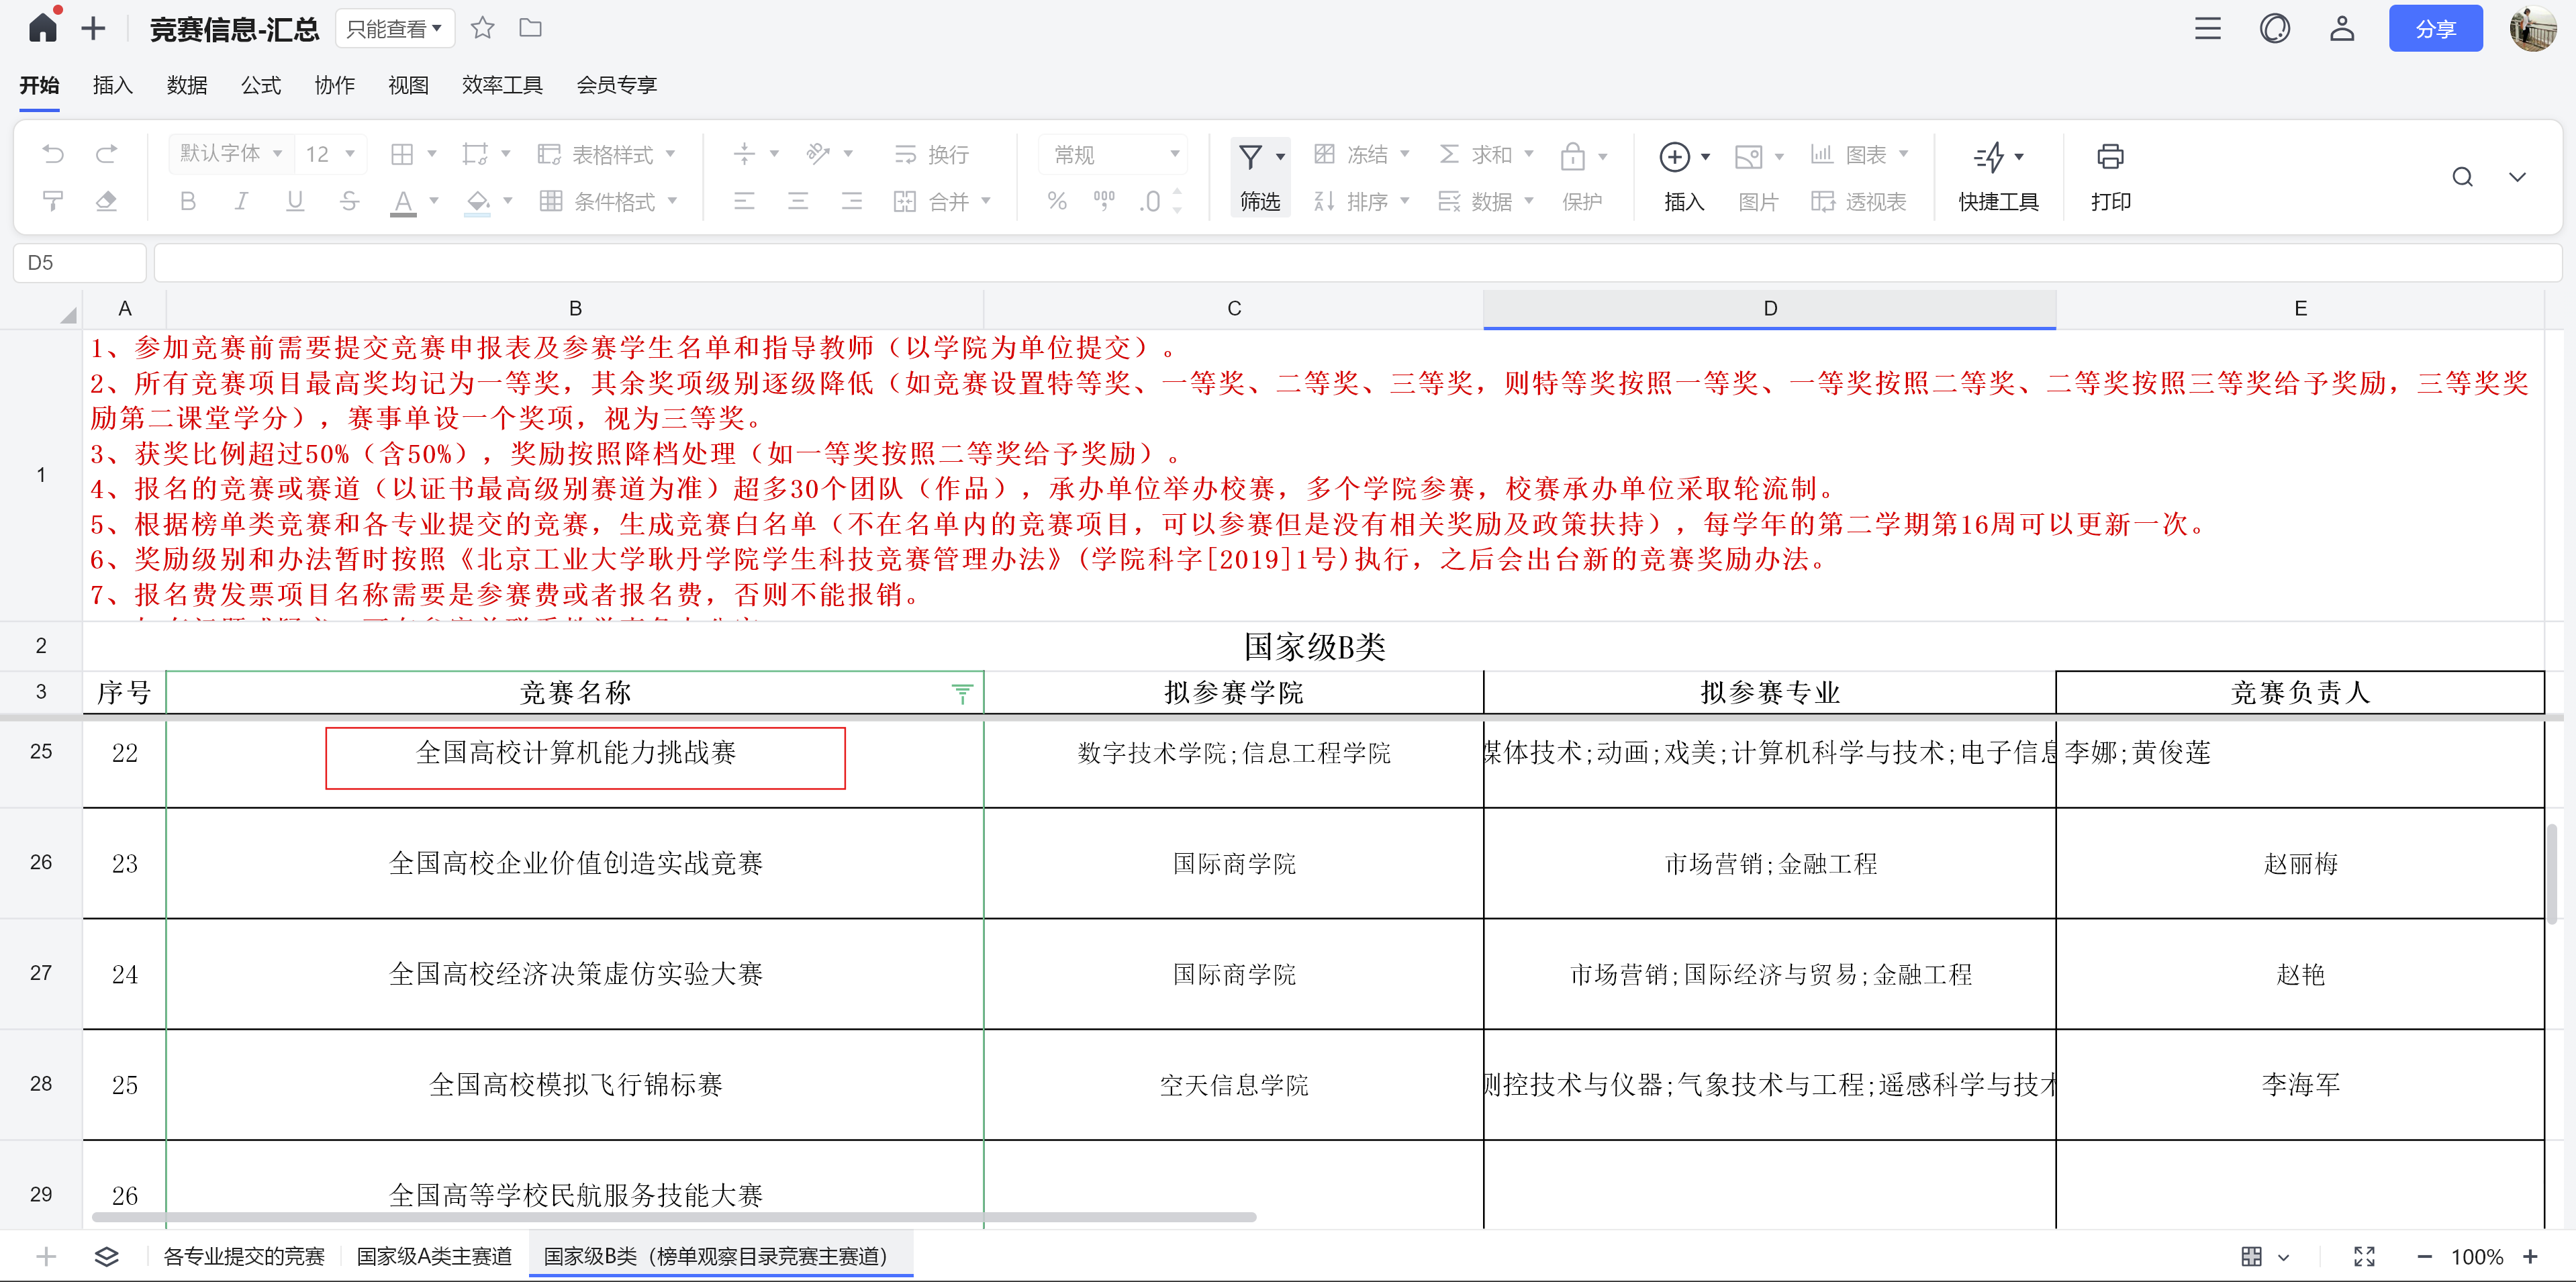The height and width of the screenshot is (1282, 2576).
Task: Add a new sheet
Action: 46,1257
